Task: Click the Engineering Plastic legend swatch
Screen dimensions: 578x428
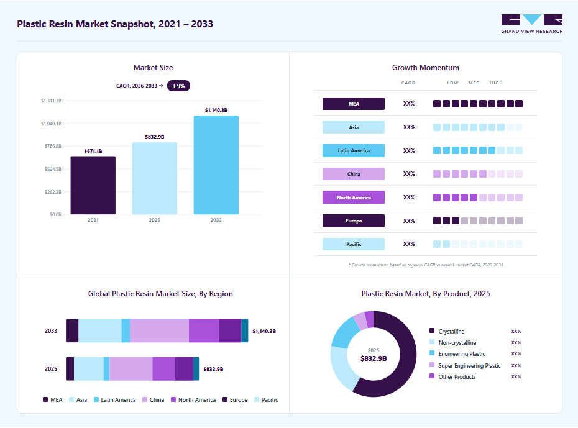Action: coord(432,353)
